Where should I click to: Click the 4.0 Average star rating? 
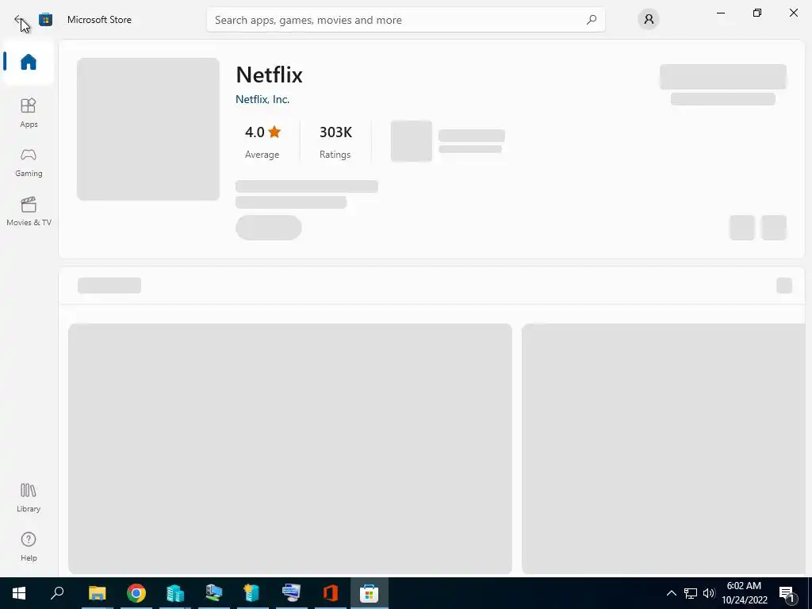click(262, 142)
